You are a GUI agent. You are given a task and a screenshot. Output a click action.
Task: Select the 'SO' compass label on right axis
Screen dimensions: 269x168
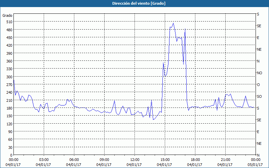(259, 96)
